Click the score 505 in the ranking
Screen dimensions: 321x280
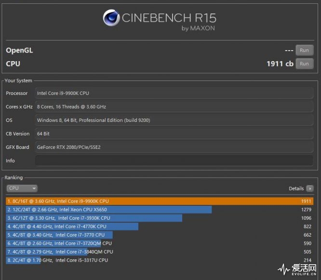pos(308,252)
